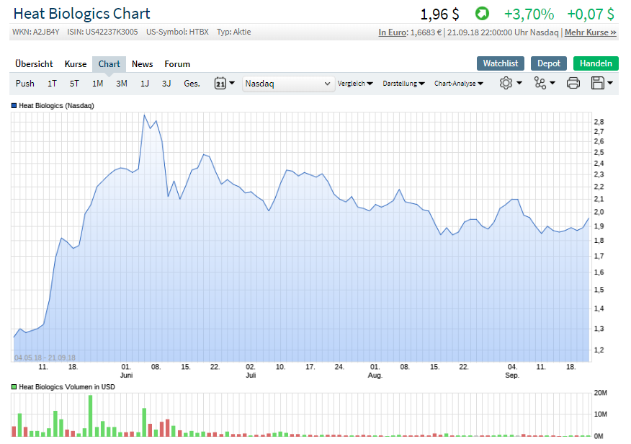Activate the Ges. full-history range
Image resolution: width=631 pixels, height=444 pixels.
point(192,83)
